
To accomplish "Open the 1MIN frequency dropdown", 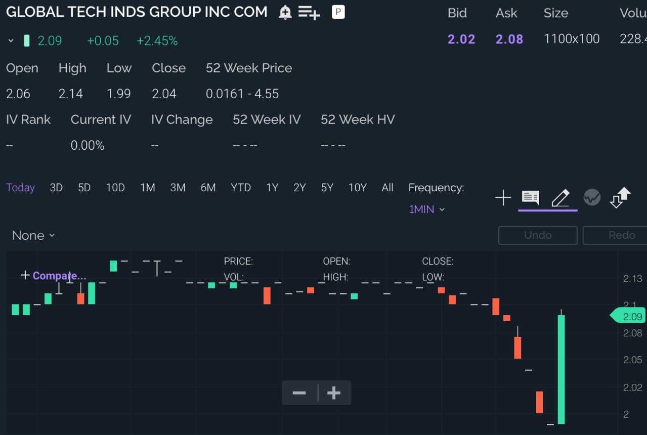I will pyautogui.click(x=427, y=209).
